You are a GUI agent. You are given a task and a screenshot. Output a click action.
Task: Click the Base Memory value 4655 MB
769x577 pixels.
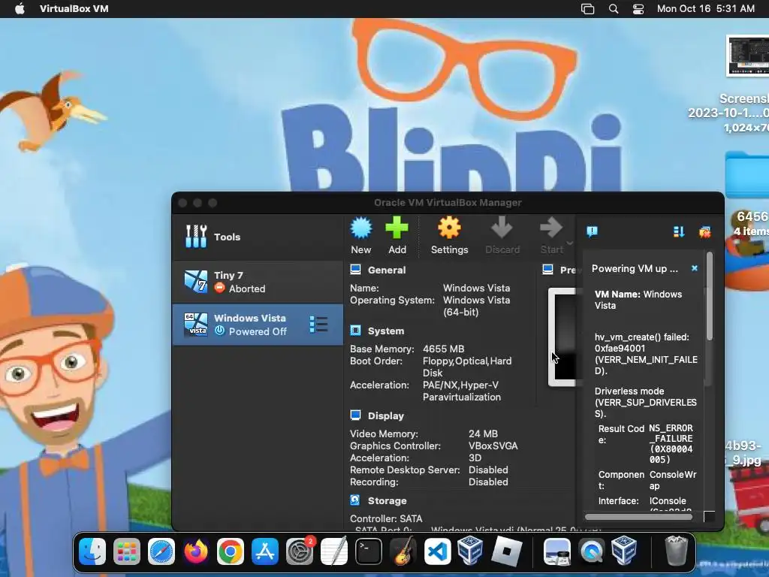443,349
